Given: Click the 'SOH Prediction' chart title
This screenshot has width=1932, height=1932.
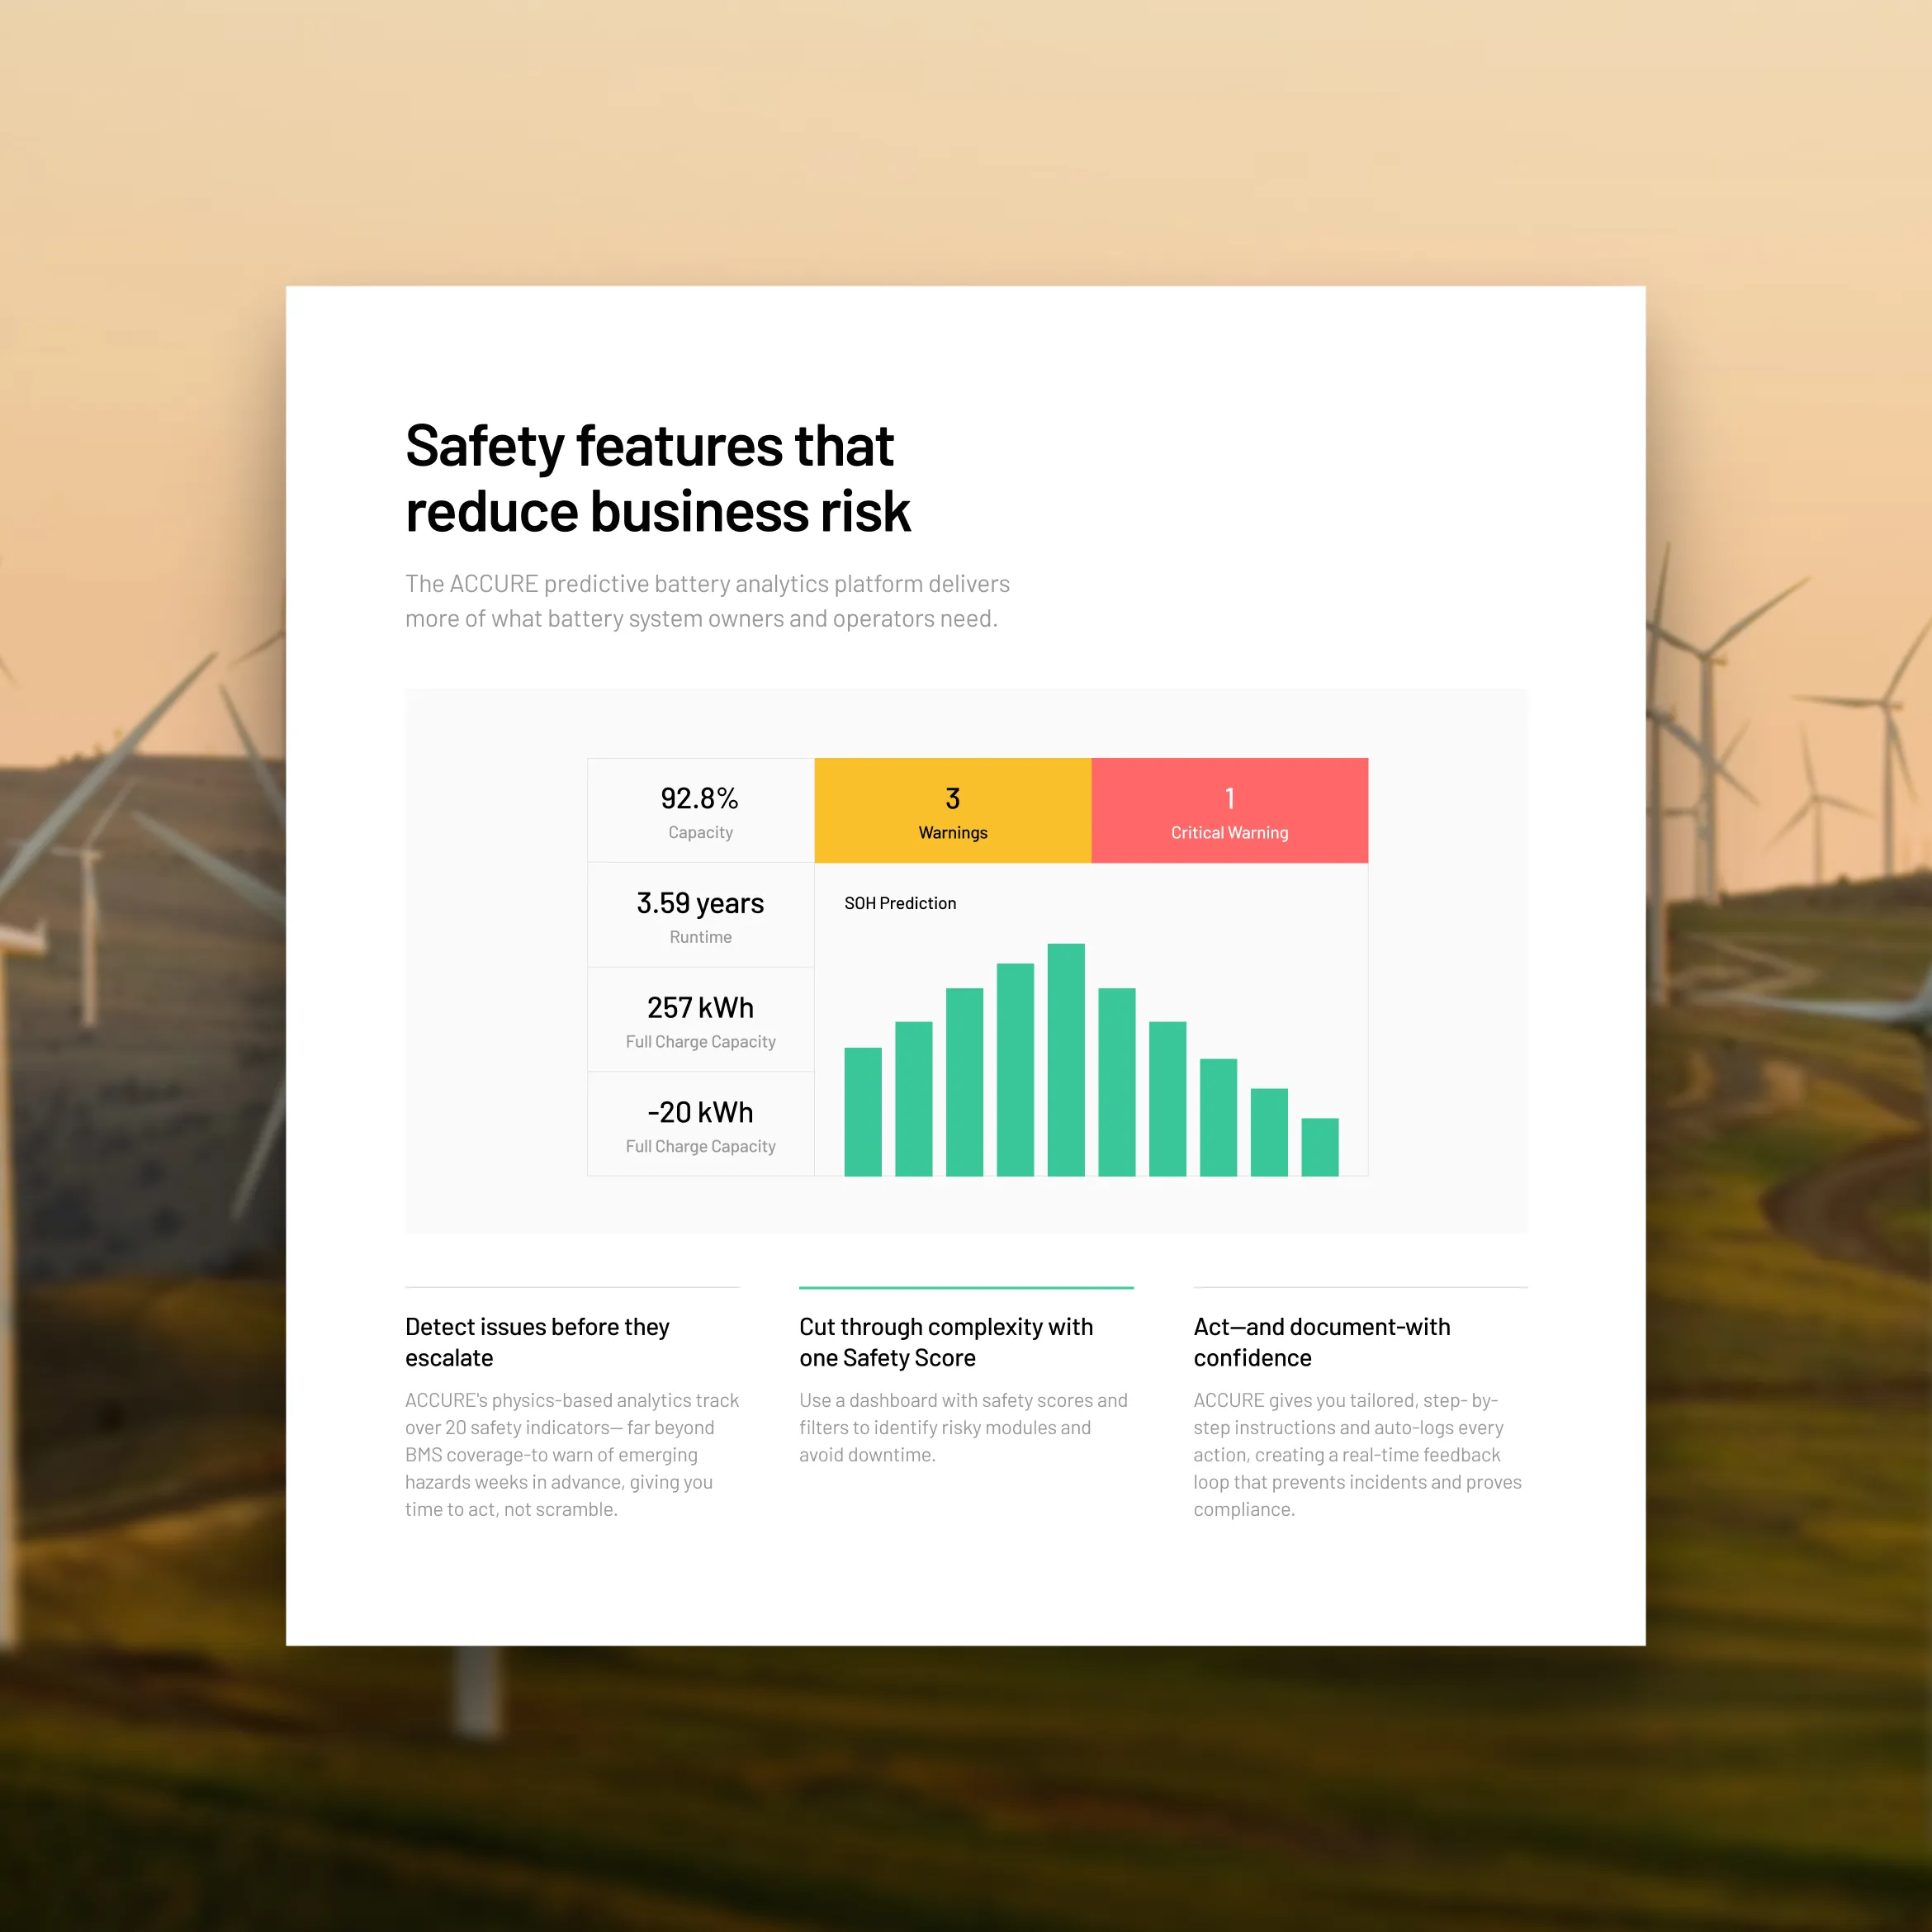Looking at the screenshot, I should 900,903.
